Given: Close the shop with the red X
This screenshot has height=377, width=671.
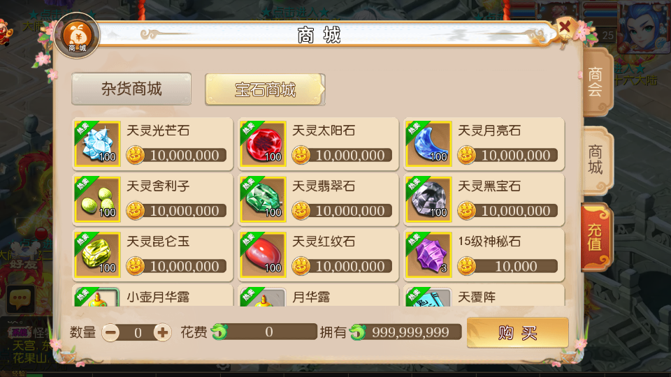Looking at the screenshot, I should [x=565, y=27].
